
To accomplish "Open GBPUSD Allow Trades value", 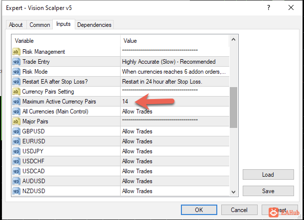I will pos(175,131).
